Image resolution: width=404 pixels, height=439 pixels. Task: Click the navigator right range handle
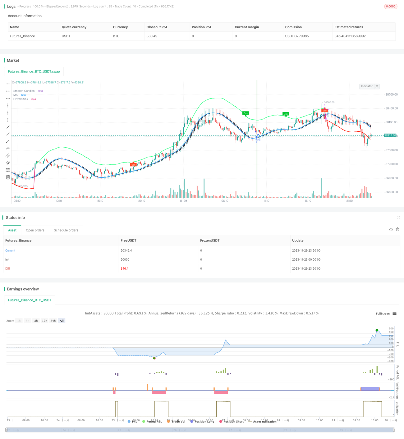pyautogui.click(x=394, y=430)
